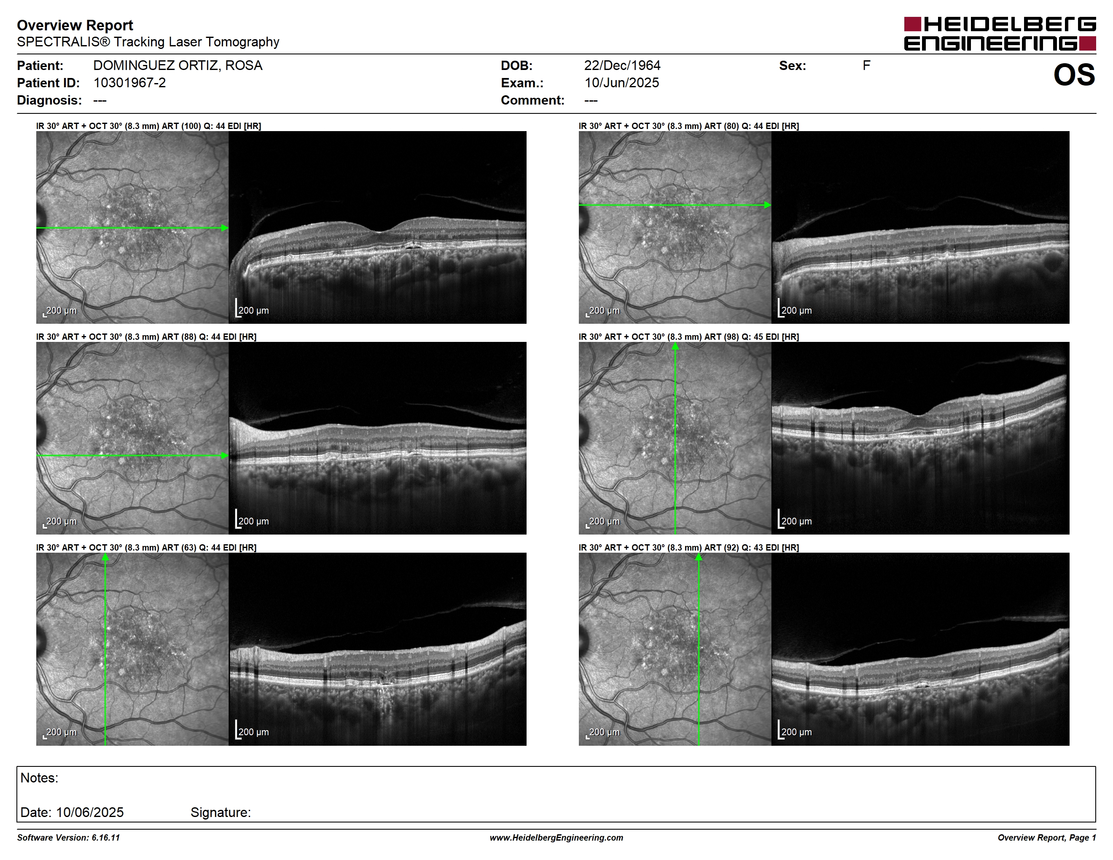Viewport: 1113px width, 860px height.
Task: Click the Date 10/06/2025 entry
Action: (72, 813)
